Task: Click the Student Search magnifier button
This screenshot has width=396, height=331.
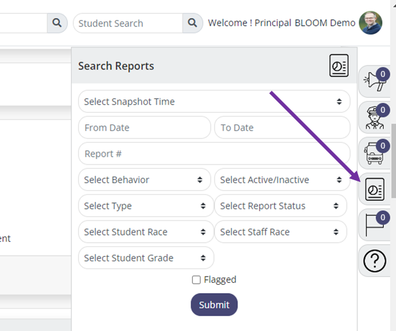Action: 192,23
